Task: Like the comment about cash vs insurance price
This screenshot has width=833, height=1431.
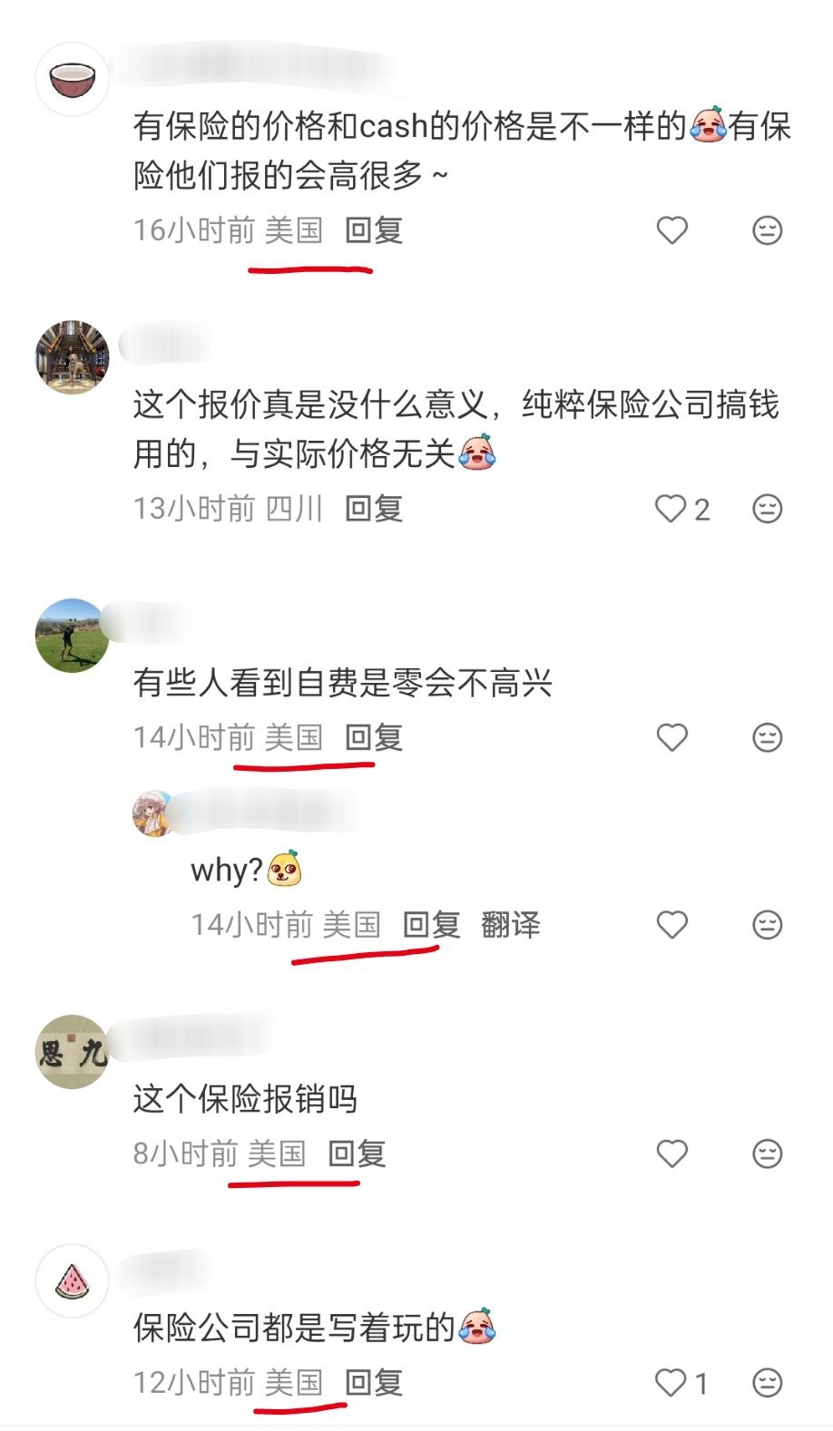Action: click(672, 230)
